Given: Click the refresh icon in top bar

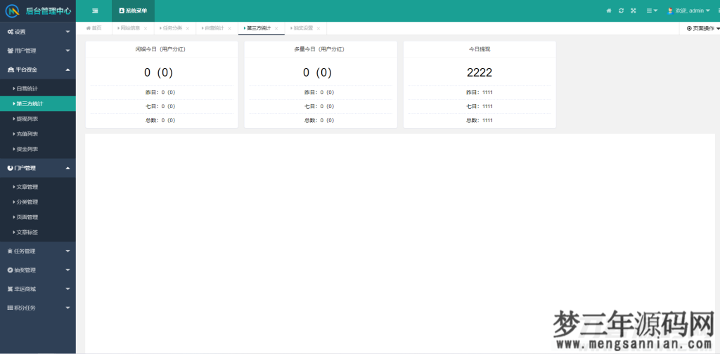Looking at the screenshot, I should click(x=621, y=11).
